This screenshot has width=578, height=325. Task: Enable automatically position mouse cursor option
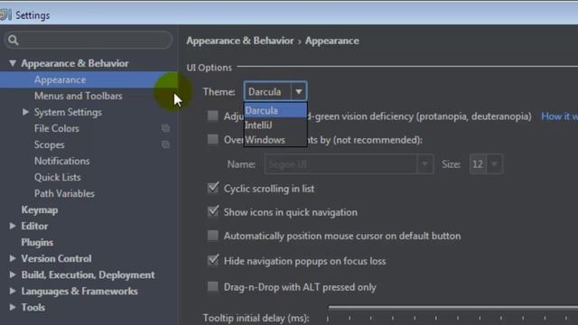(213, 236)
